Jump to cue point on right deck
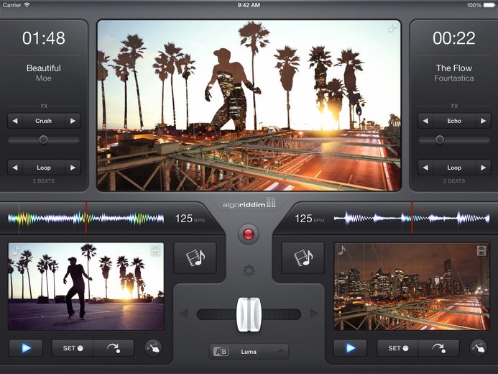This screenshot has width=498, height=374. 438,348
